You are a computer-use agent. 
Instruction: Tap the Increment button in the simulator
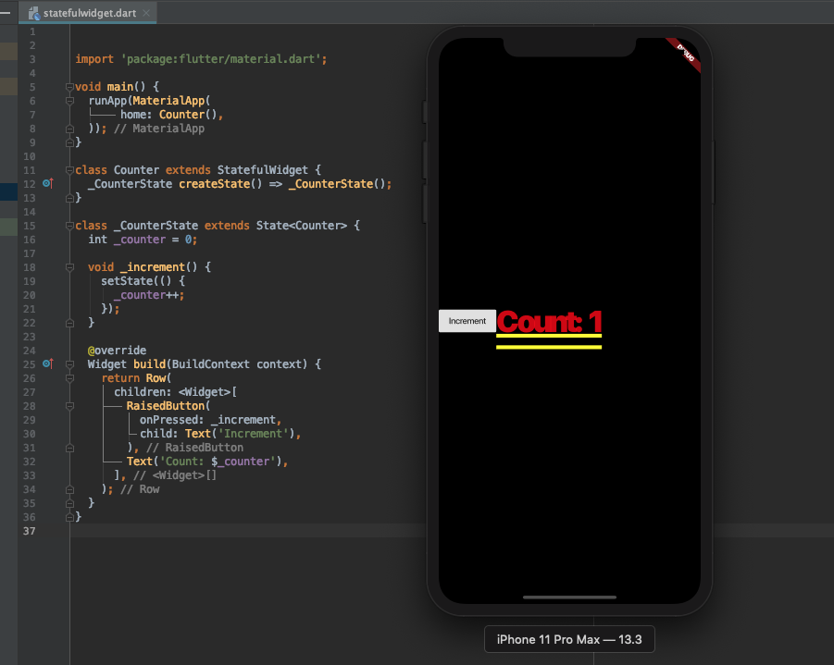click(467, 321)
